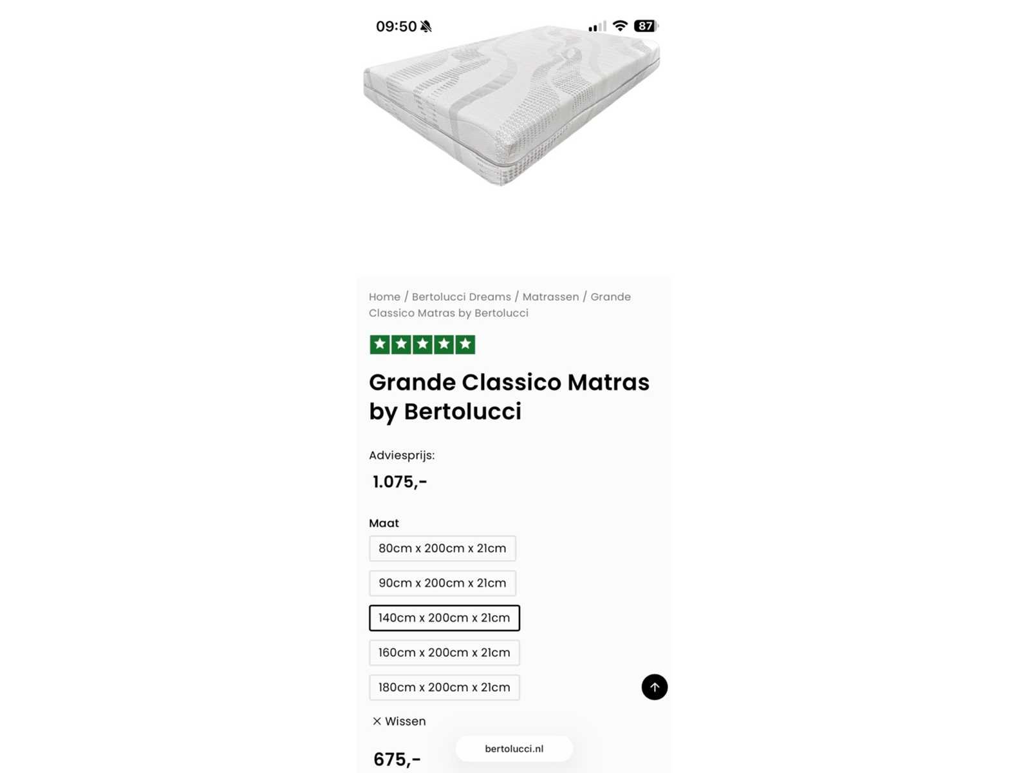Tap the Wi-Fi status icon
This screenshot has height=773, width=1030.
tap(620, 26)
